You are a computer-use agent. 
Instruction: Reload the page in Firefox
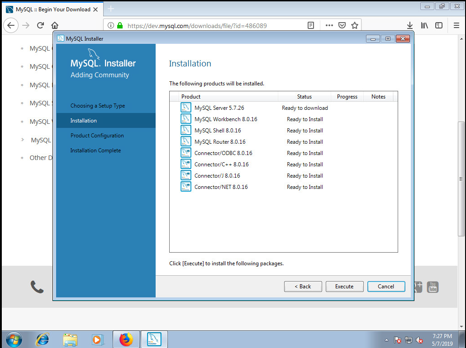pos(40,26)
